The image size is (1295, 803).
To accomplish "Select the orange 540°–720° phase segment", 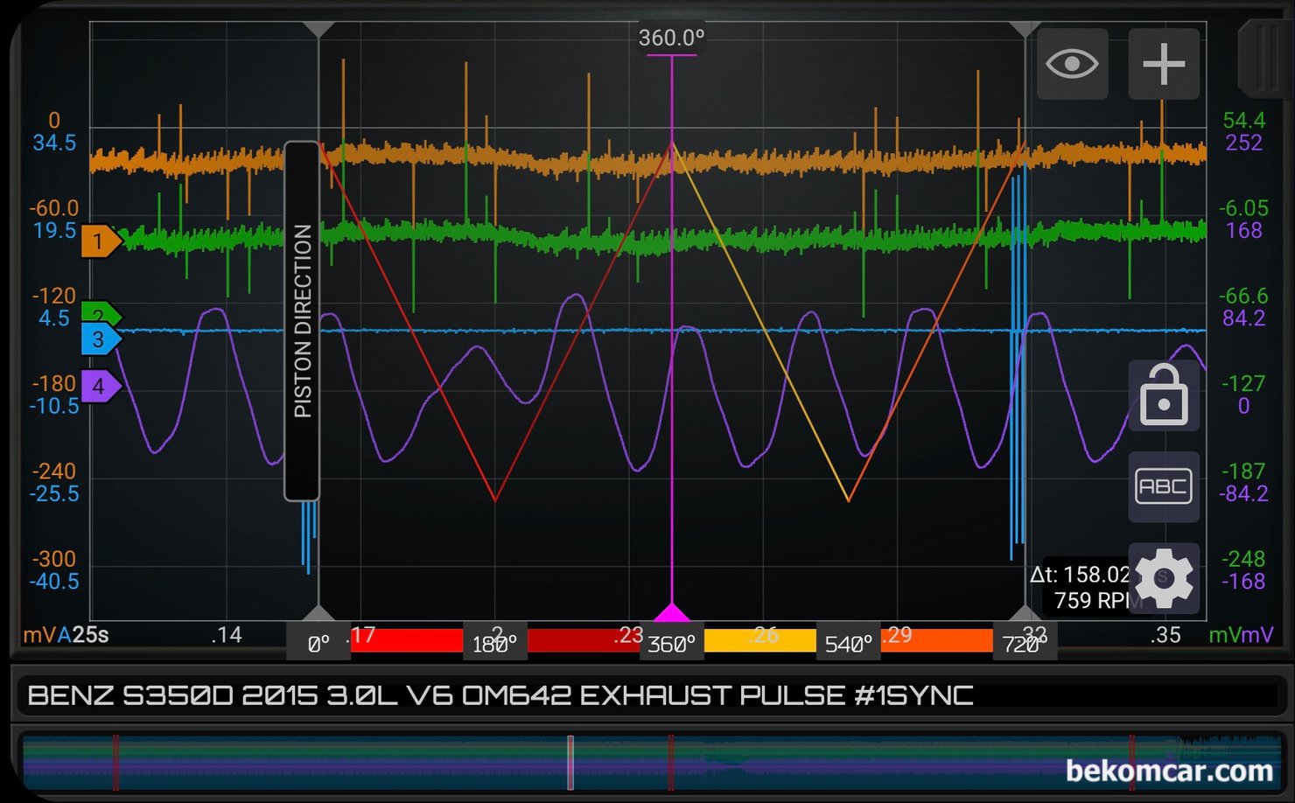I will pos(936,640).
